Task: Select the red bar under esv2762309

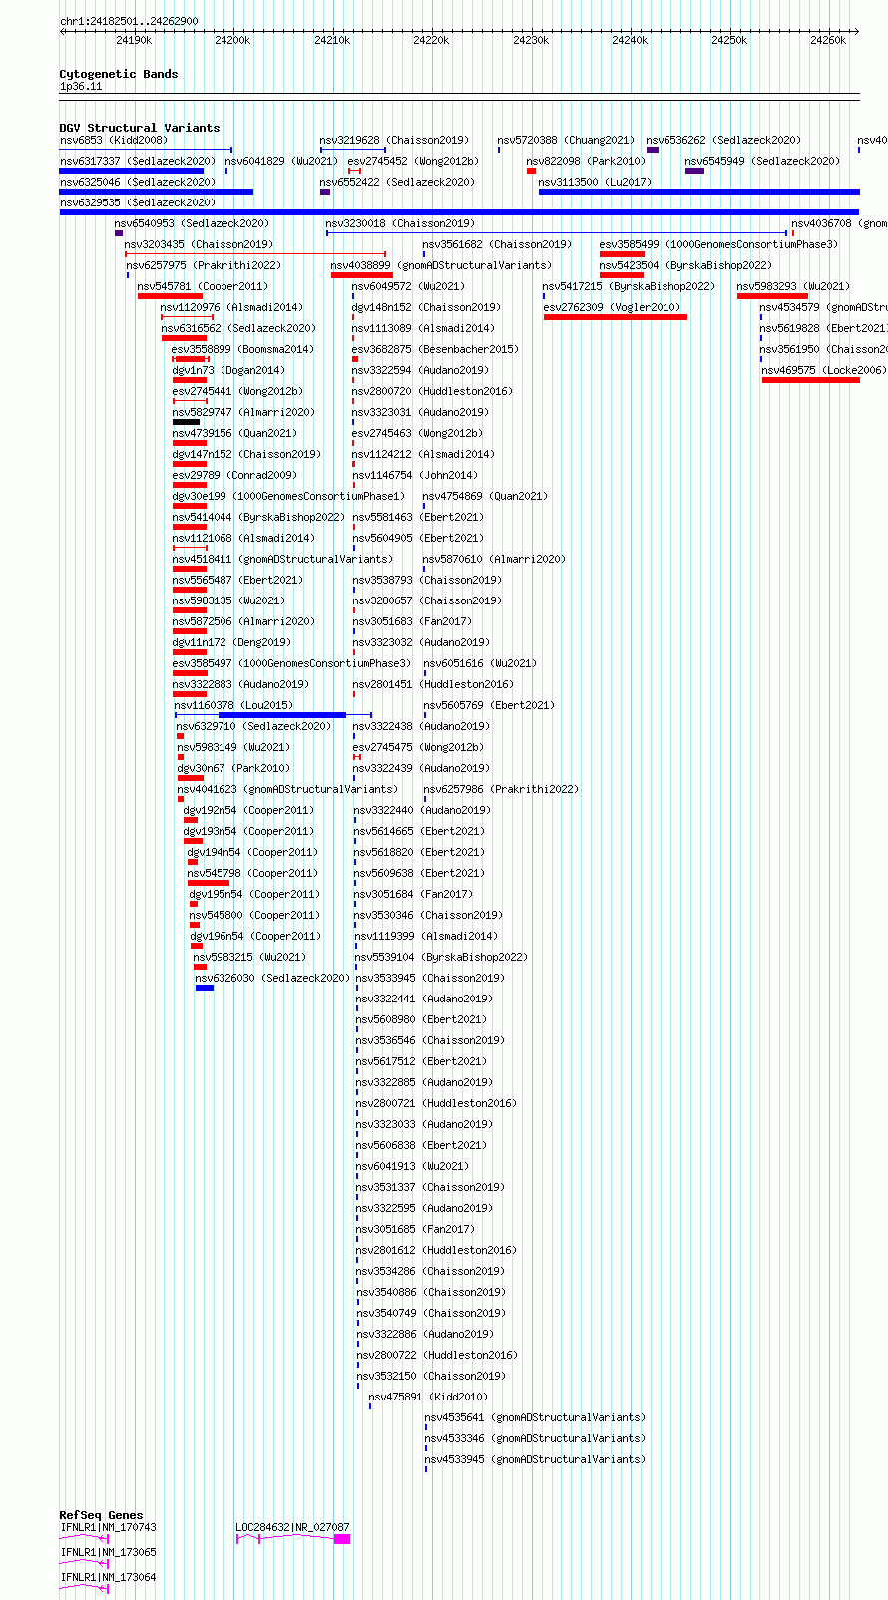Action: coord(616,317)
